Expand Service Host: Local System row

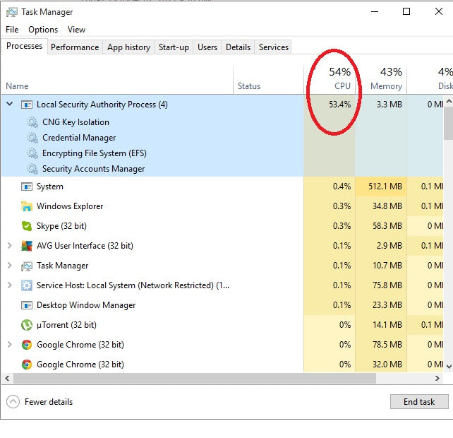point(10,285)
